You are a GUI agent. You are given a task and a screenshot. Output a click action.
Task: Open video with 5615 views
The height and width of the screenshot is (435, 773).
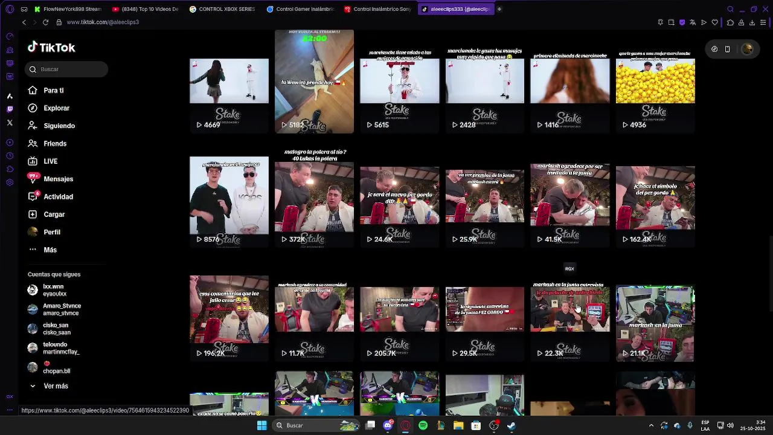(400, 82)
